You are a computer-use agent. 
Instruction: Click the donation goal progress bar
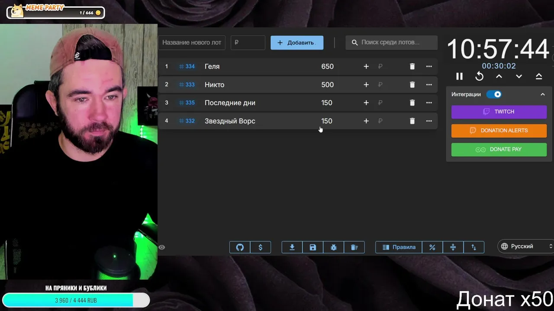(76, 300)
